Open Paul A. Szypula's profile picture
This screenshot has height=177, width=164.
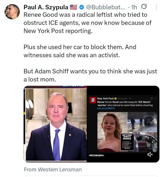12,12
